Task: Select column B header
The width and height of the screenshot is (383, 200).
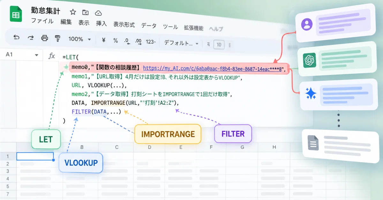Action: [82, 147]
